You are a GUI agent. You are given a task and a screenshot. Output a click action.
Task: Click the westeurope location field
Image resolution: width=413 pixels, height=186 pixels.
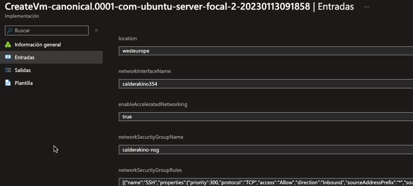pos(266,51)
